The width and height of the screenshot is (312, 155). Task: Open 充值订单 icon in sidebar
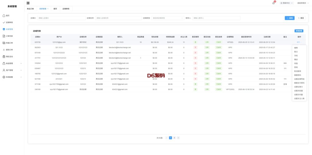(x=4, y=43)
